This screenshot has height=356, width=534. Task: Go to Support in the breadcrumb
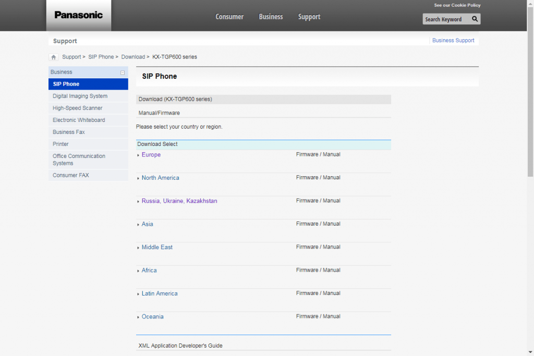(x=71, y=57)
